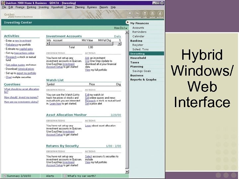Click the capital gains link
The image size is (239, 179).
(x=26, y=49)
